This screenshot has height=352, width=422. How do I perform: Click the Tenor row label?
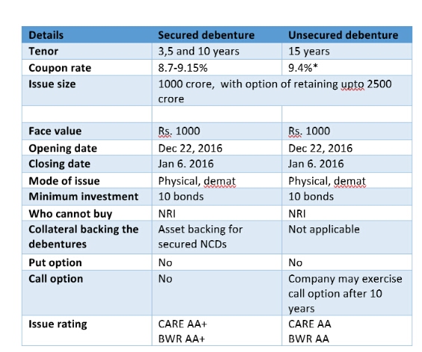click(43, 51)
